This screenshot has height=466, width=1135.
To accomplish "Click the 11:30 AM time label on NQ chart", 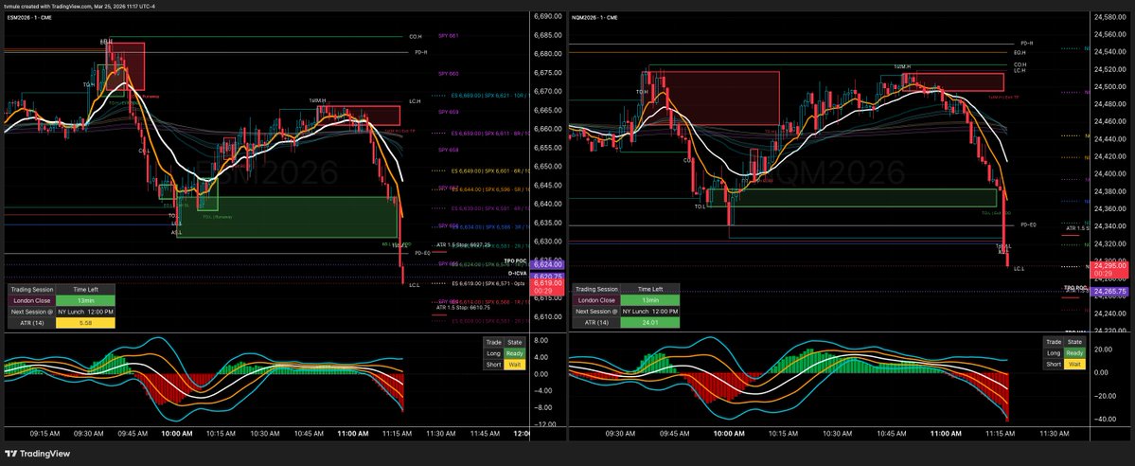I will click(1054, 434).
